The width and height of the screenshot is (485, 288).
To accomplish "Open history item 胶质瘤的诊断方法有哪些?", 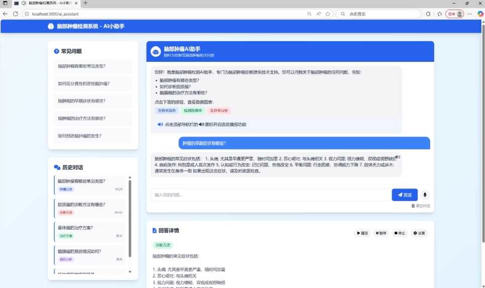I will (90, 208).
